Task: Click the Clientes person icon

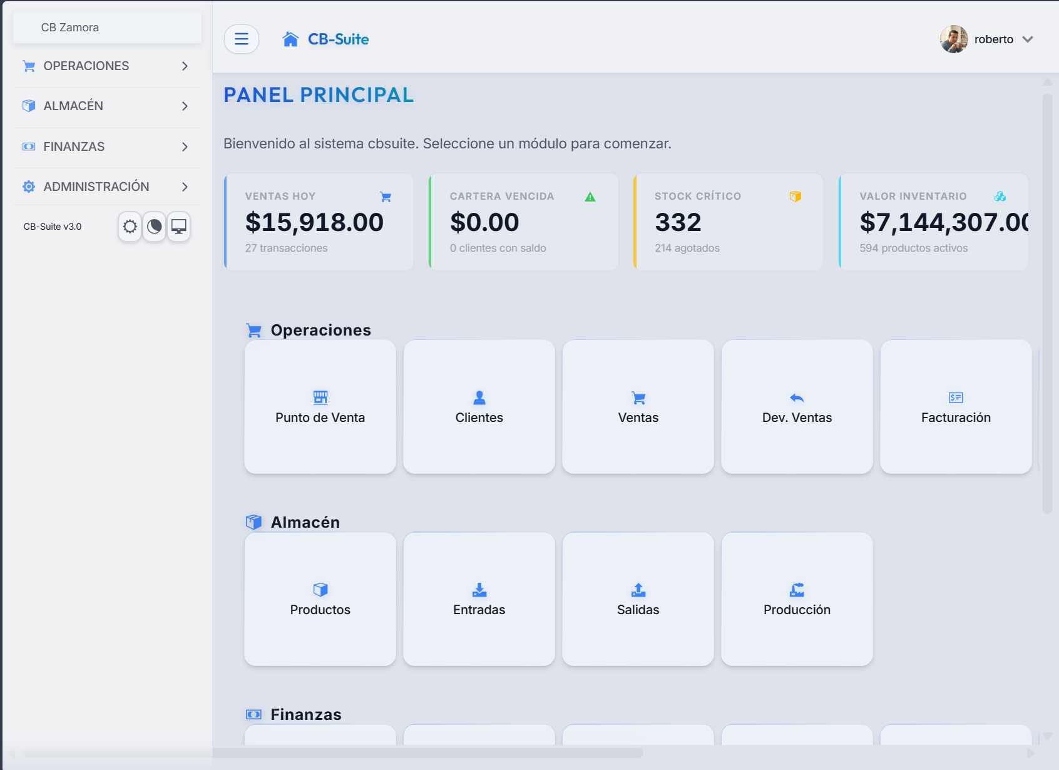Action: click(479, 398)
